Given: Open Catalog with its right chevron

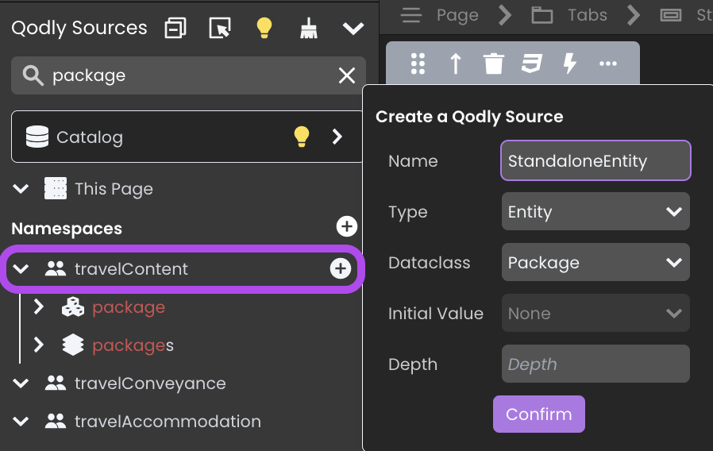Looking at the screenshot, I should coord(337,137).
